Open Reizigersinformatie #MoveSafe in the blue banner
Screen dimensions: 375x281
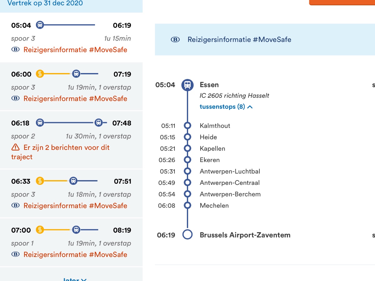[239, 40]
